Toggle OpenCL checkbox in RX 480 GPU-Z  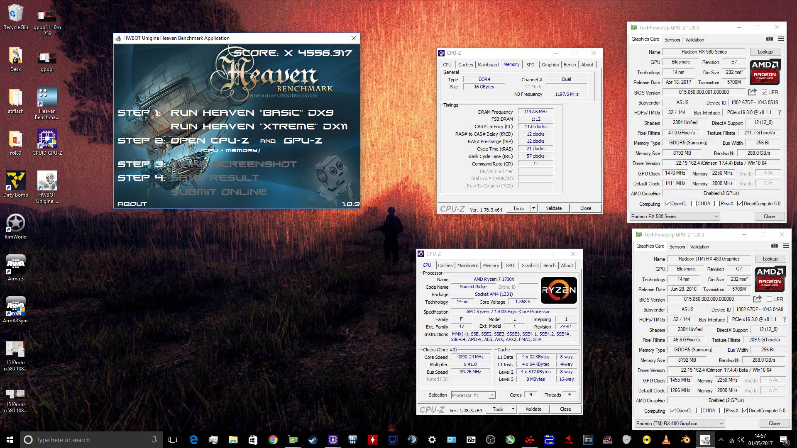pos(672,411)
